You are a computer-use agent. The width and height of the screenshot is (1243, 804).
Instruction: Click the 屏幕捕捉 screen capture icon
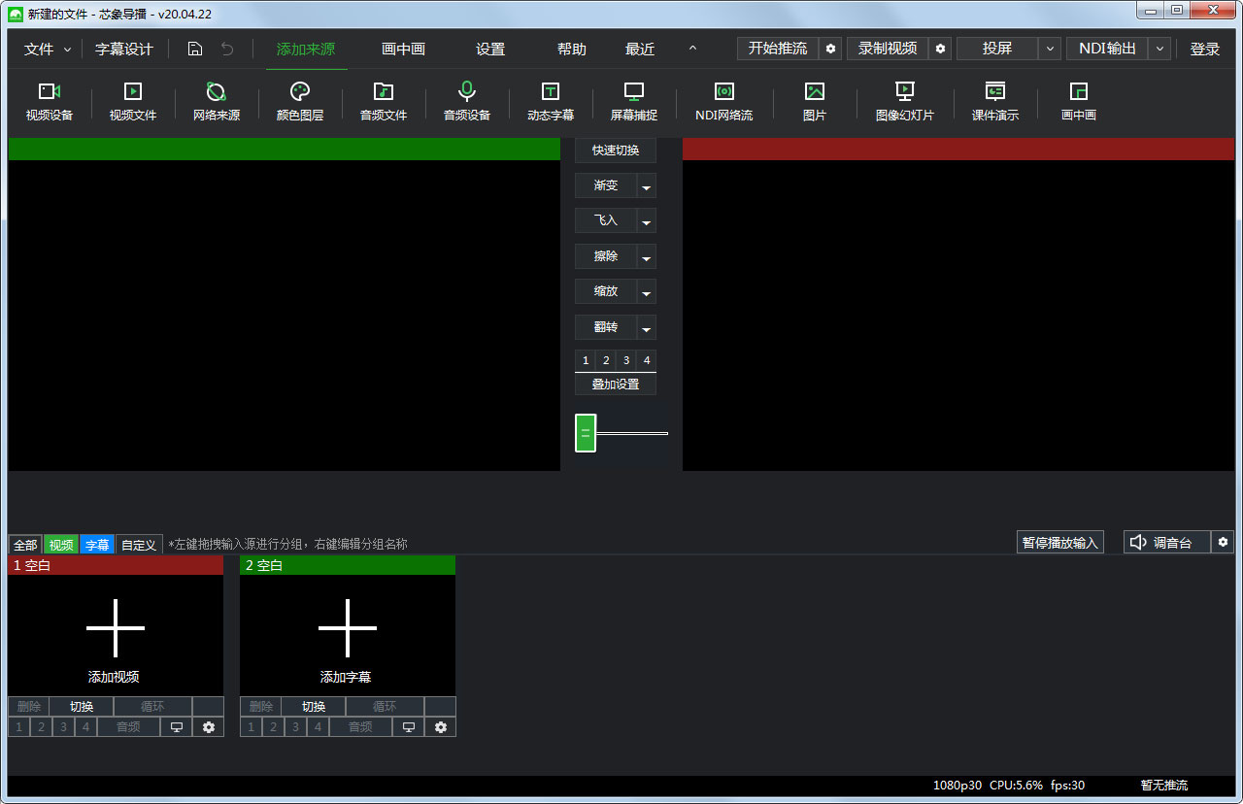pyautogui.click(x=634, y=92)
